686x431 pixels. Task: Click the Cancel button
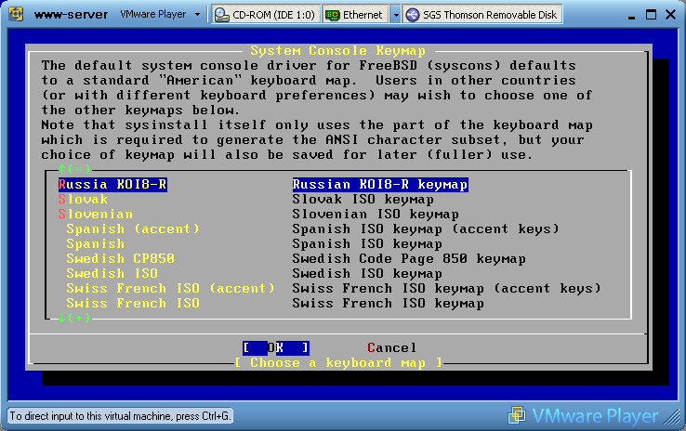pos(392,348)
